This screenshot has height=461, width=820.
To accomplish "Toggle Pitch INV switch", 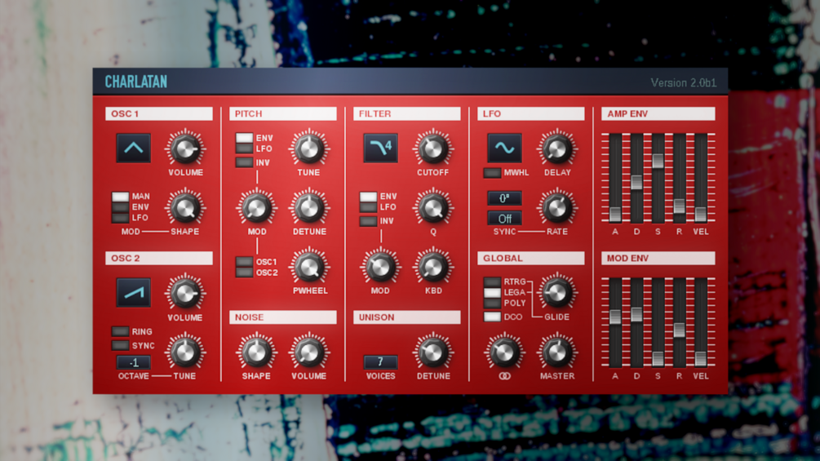I will (244, 162).
